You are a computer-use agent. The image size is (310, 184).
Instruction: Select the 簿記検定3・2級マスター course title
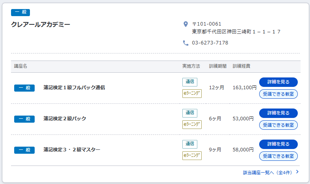click(x=72, y=150)
